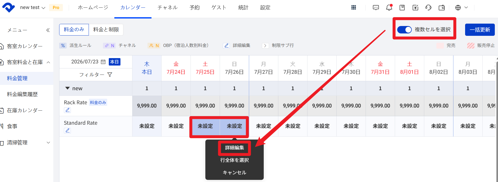Collapse the new room type row
498x182 pixels.
pyautogui.click(x=67, y=88)
